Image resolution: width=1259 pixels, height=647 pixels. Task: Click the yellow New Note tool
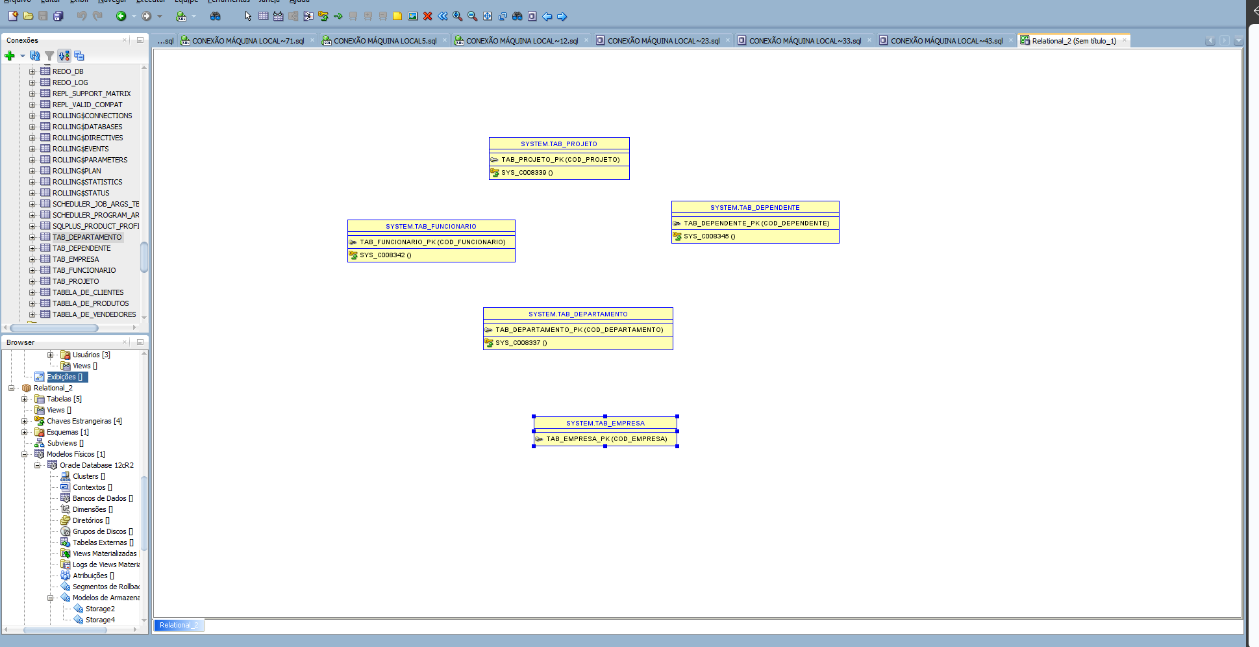pos(397,16)
